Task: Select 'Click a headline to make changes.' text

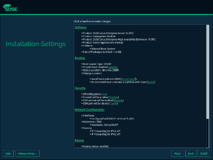Action: 92,21
